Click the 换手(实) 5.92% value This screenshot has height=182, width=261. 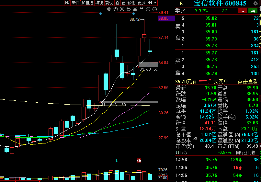(x=252, y=117)
